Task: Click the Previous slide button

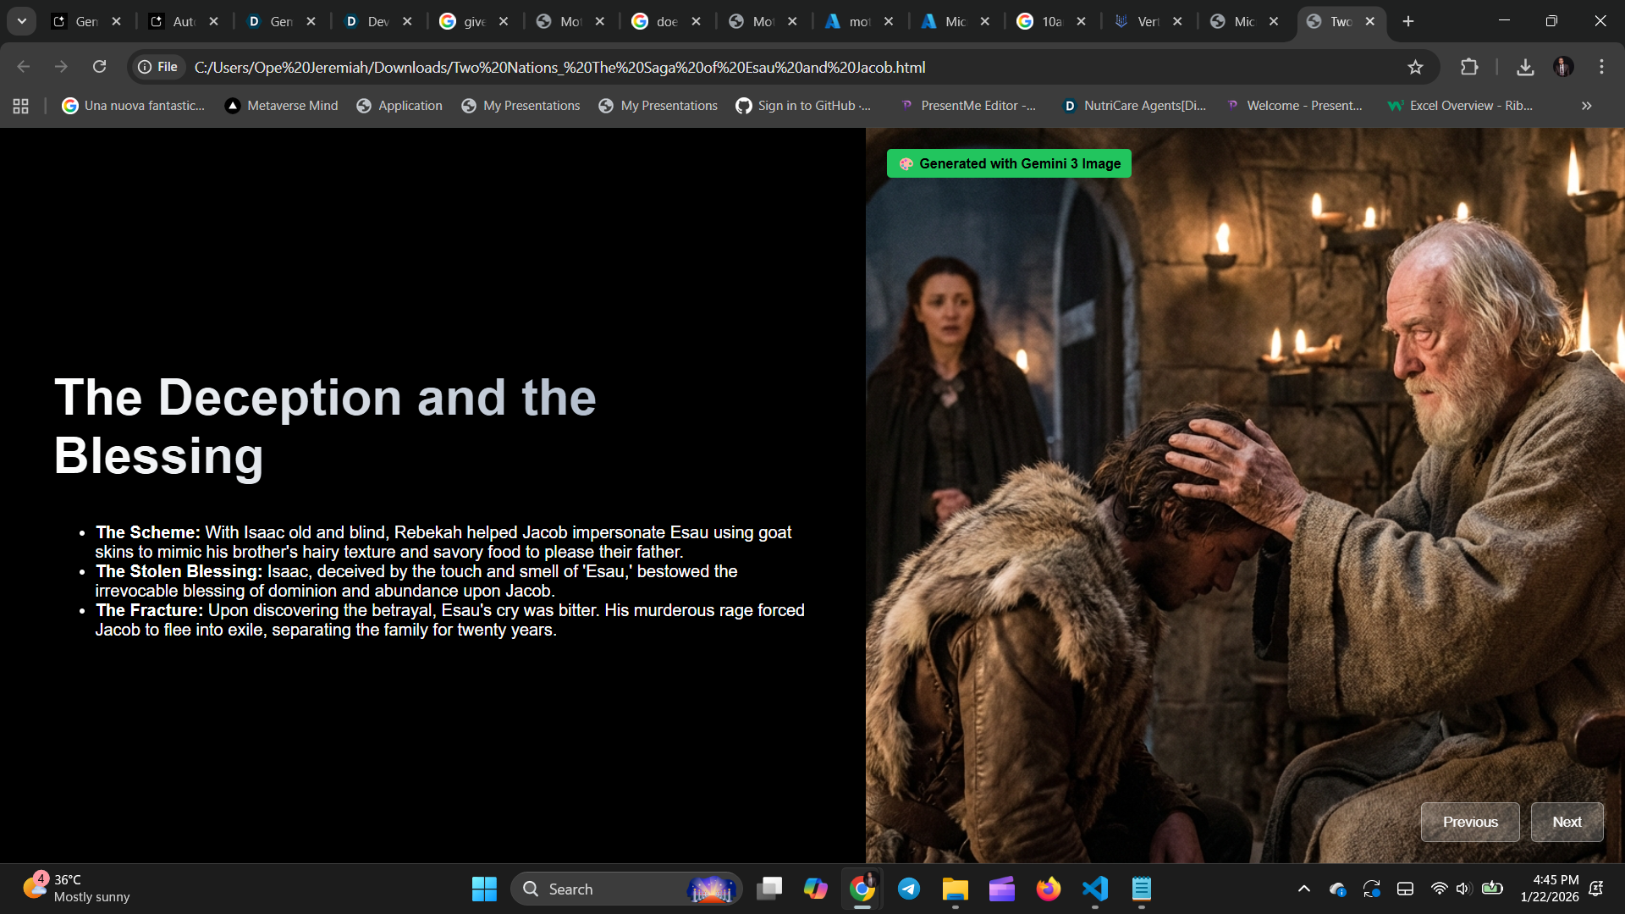Action: 1469,822
